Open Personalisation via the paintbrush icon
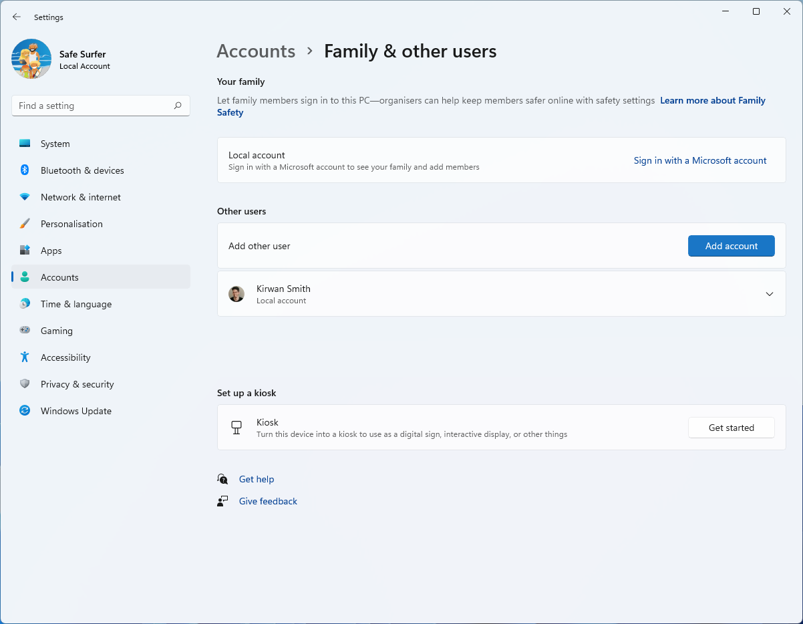This screenshot has width=803, height=624. (25, 224)
